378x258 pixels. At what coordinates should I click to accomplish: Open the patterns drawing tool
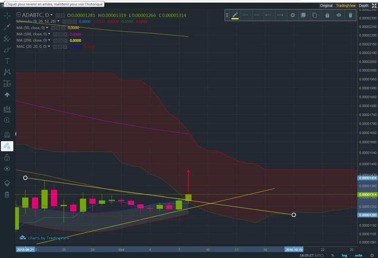click(x=7, y=72)
